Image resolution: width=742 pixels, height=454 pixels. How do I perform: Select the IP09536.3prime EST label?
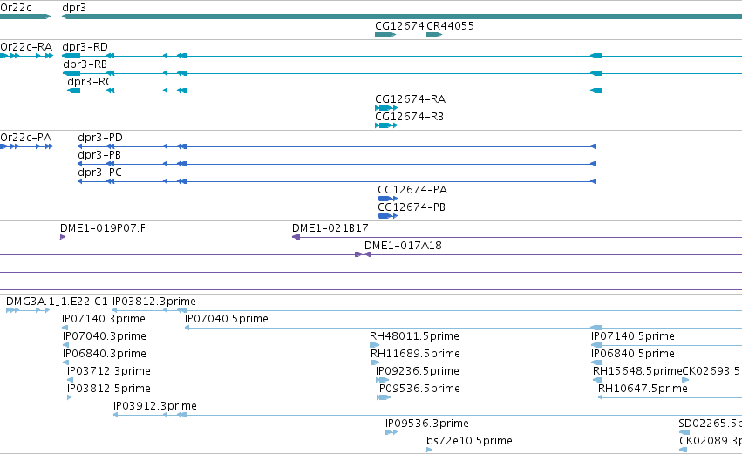click(x=427, y=424)
